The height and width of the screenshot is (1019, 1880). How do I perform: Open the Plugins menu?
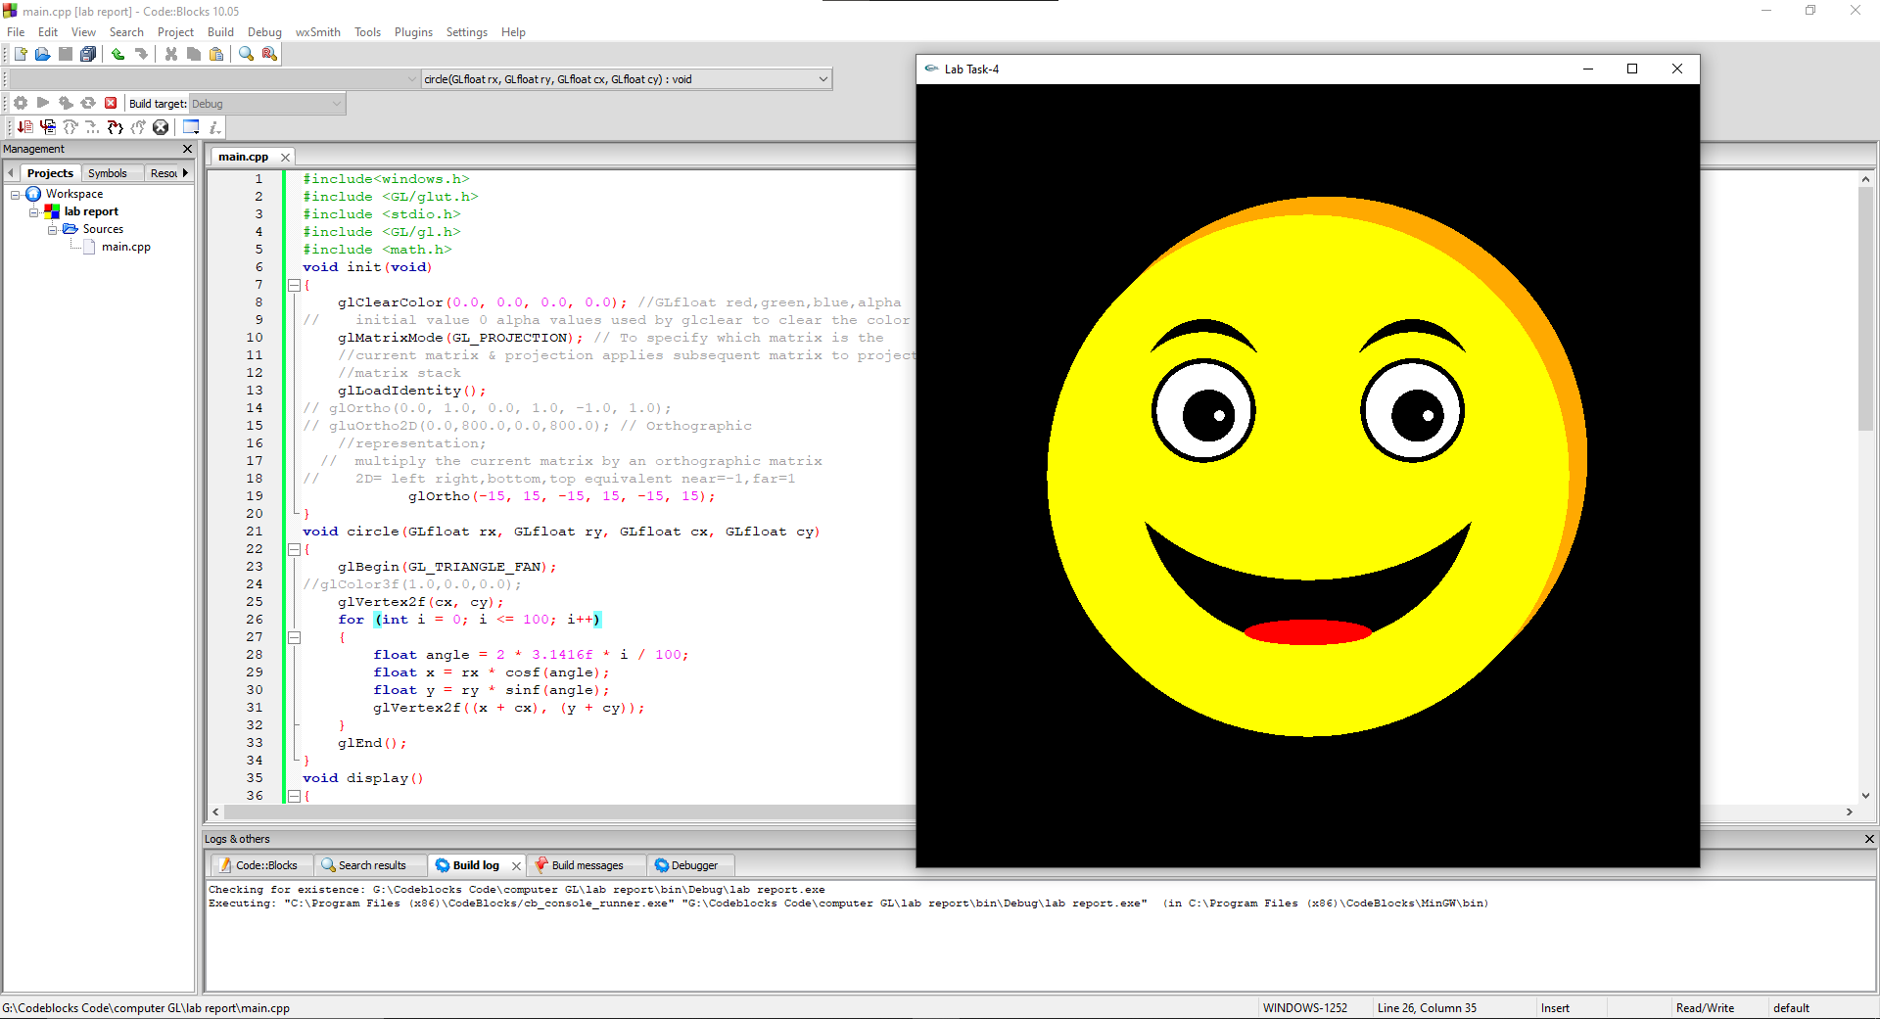pyautogui.click(x=413, y=32)
